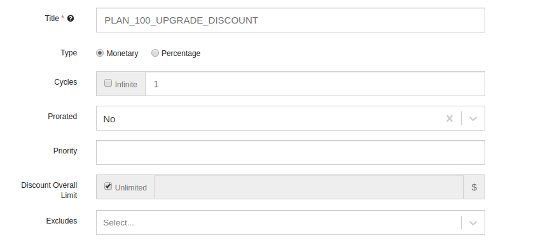Click the Unlimited label text
The width and height of the screenshot is (538, 249).
131,187
